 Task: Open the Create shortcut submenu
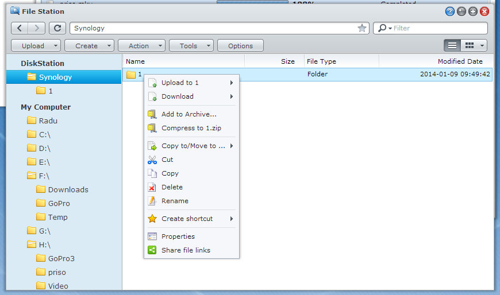191,219
